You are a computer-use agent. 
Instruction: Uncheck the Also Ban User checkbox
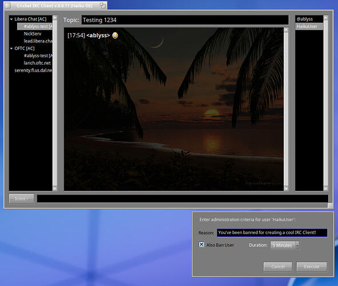pos(202,244)
